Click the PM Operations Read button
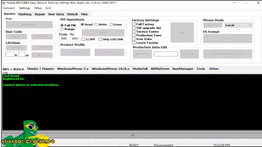This screenshot has width=262, height=147. 103,33
